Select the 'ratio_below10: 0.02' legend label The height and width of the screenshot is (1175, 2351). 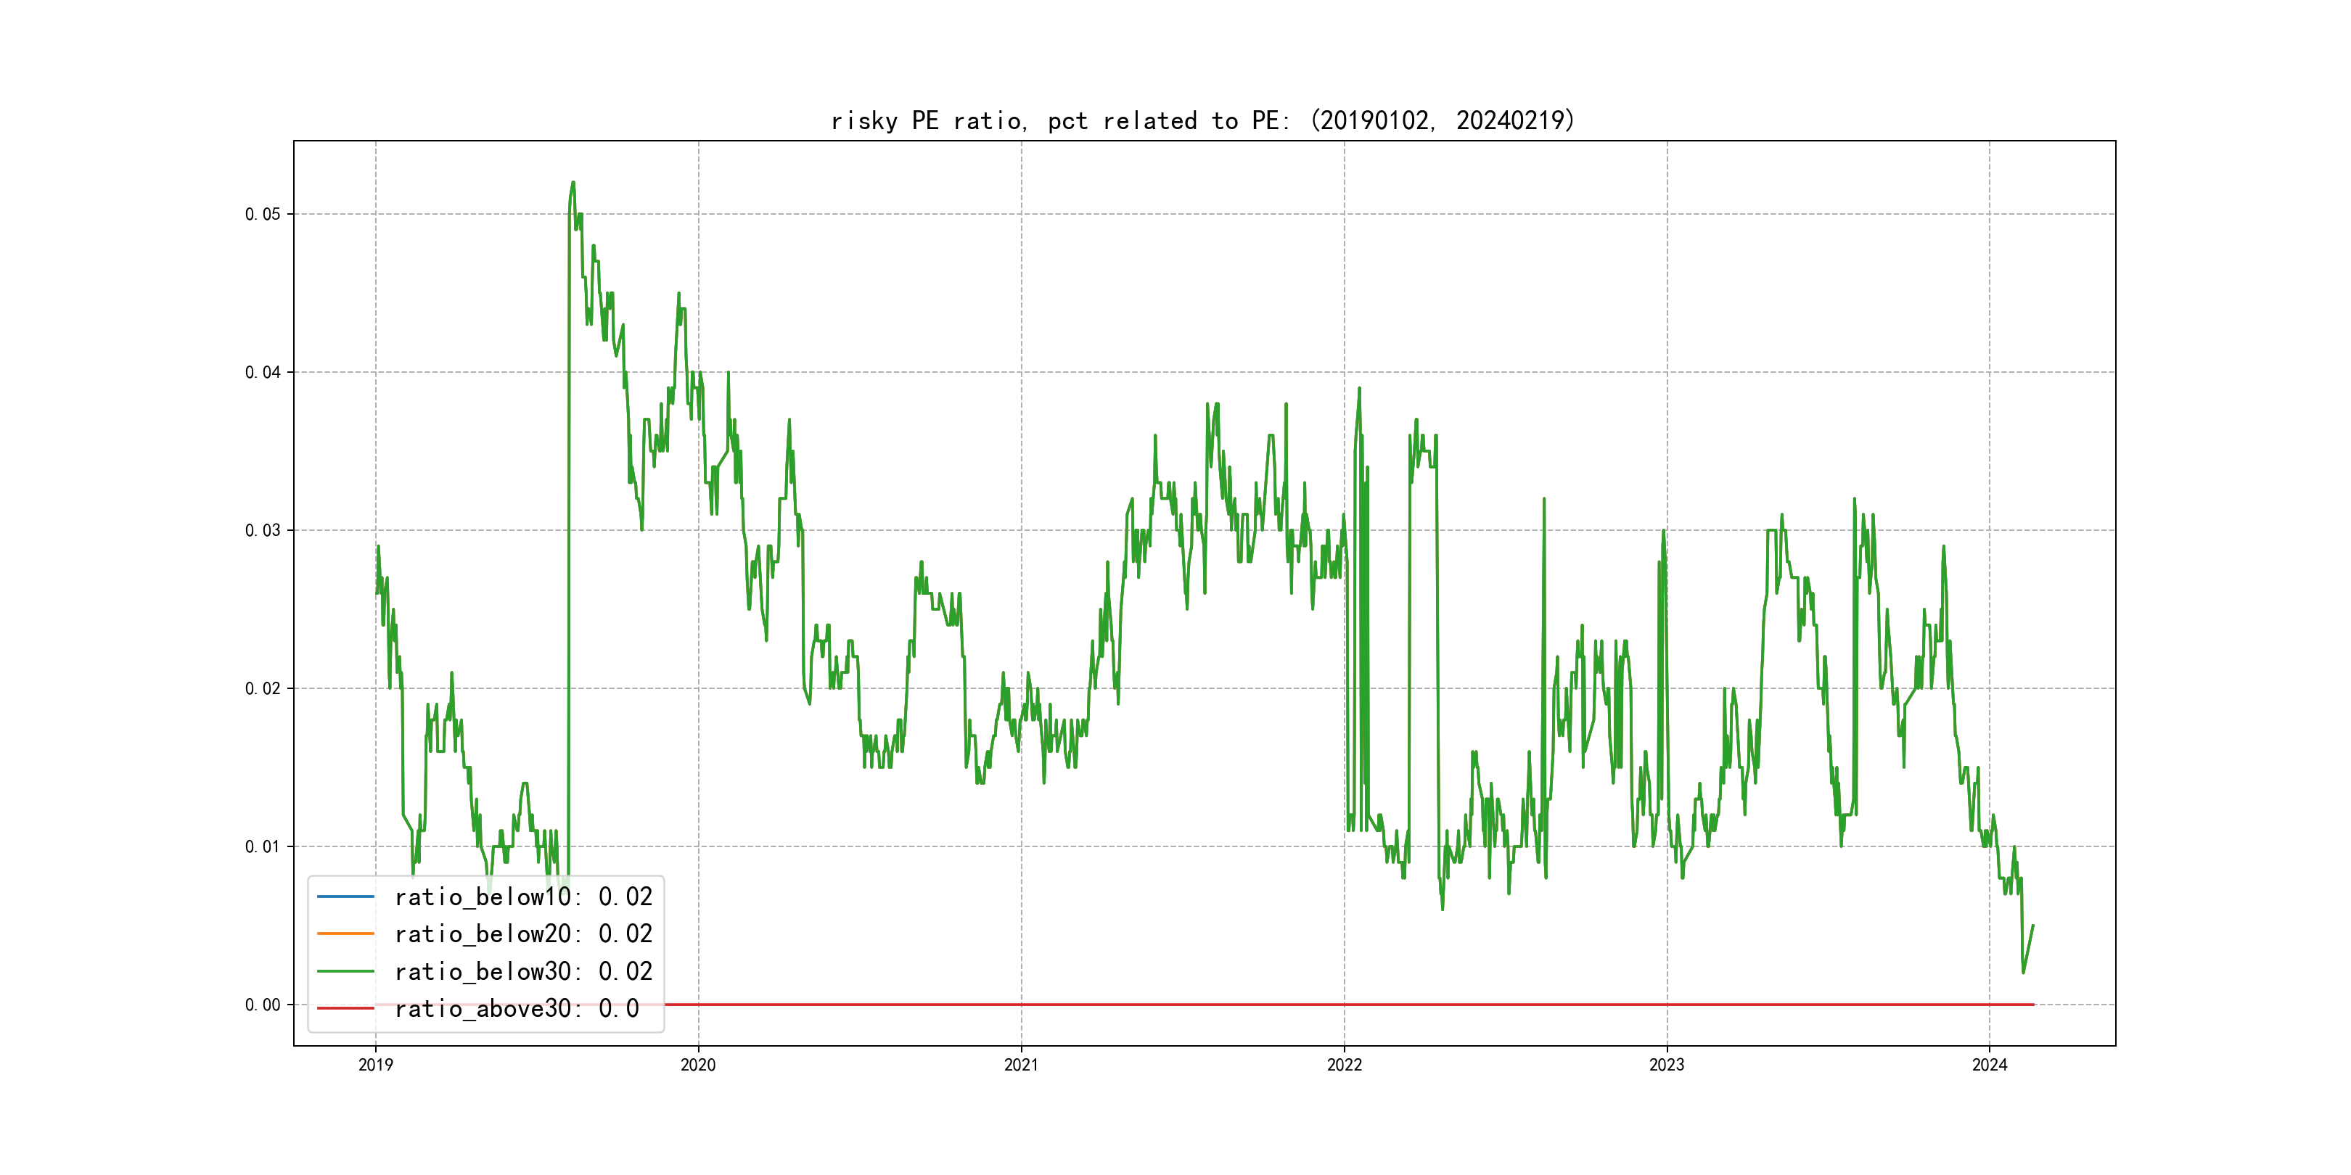(523, 896)
